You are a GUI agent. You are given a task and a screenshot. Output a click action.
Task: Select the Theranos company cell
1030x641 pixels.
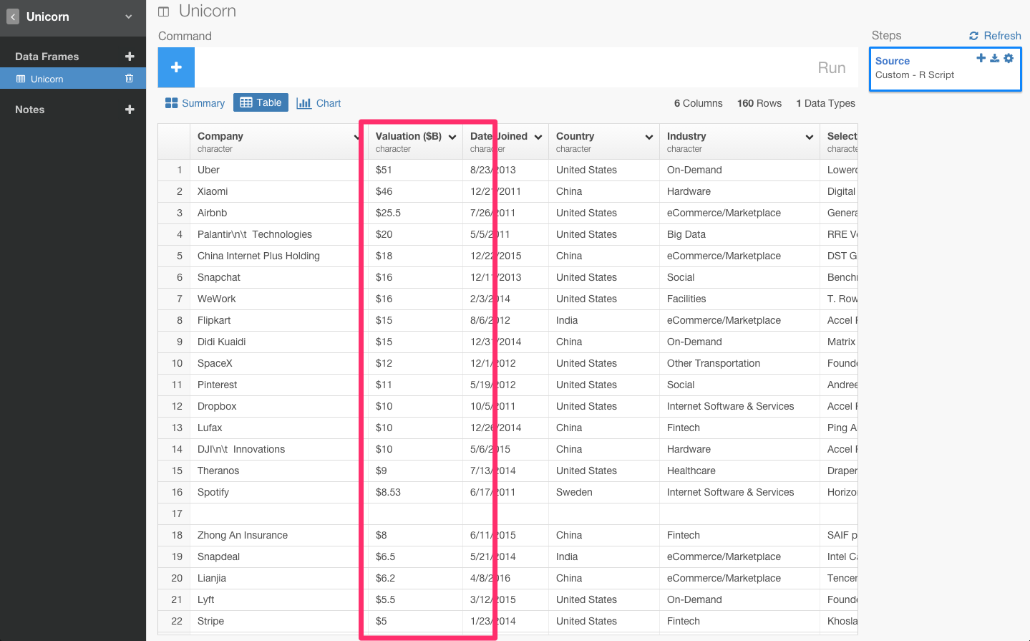tap(279, 471)
